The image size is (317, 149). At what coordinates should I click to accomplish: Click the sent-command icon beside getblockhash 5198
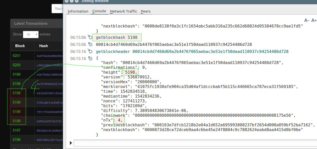pyautogui.click(x=90, y=37)
